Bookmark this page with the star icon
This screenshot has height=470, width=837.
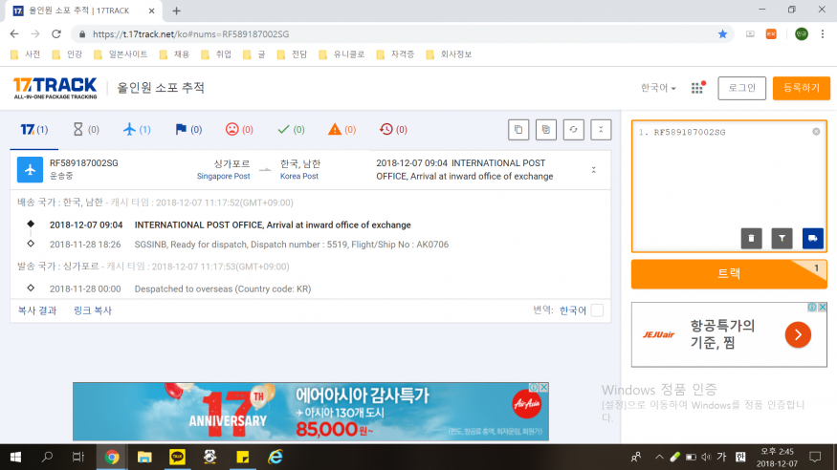(x=722, y=33)
